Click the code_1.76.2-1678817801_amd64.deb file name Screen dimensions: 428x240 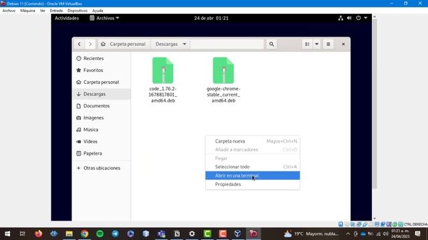tap(163, 95)
